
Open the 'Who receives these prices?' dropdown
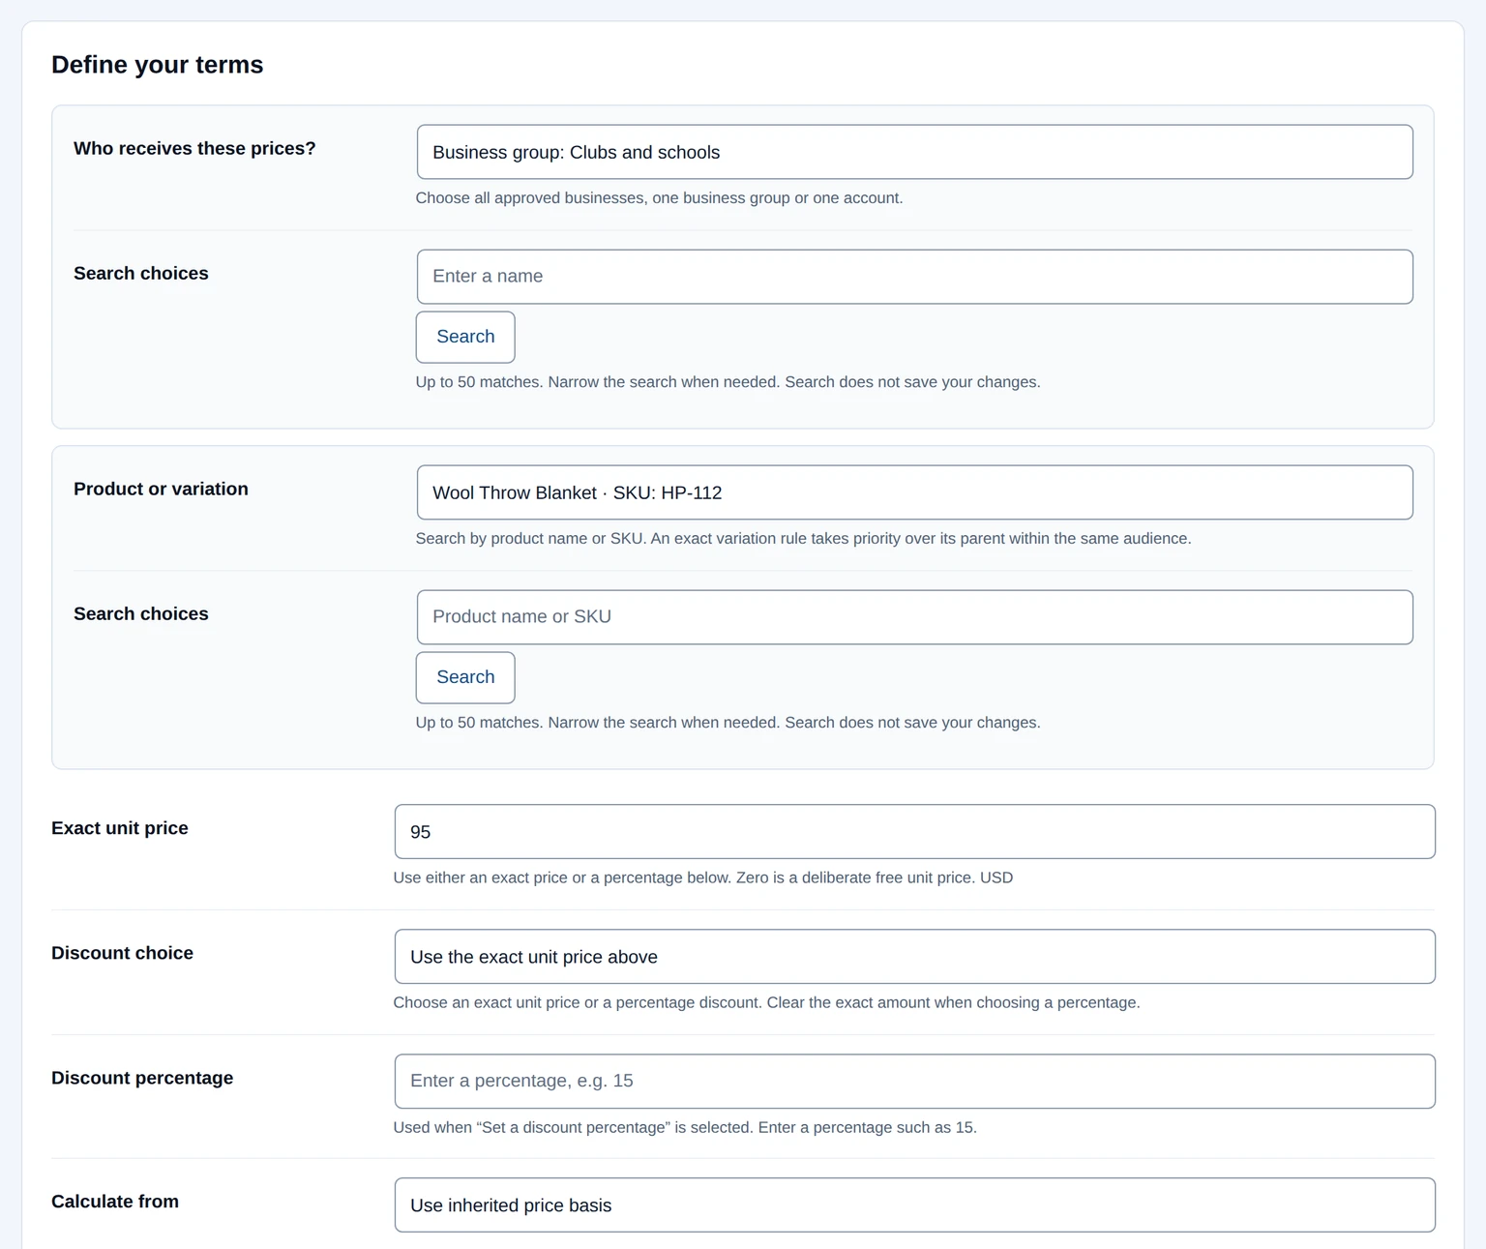(x=914, y=152)
